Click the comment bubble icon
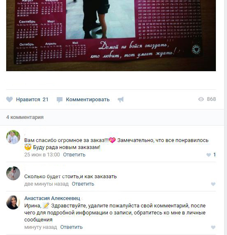Viewport: 227px width, 235px height. (x=60, y=100)
